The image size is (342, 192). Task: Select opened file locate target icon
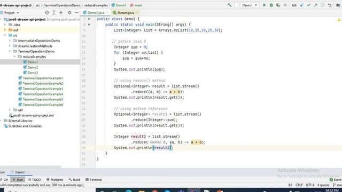pyautogui.click(x=47, y=13)
